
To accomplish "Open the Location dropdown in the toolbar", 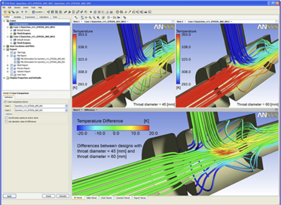I will tap(38, 12).
